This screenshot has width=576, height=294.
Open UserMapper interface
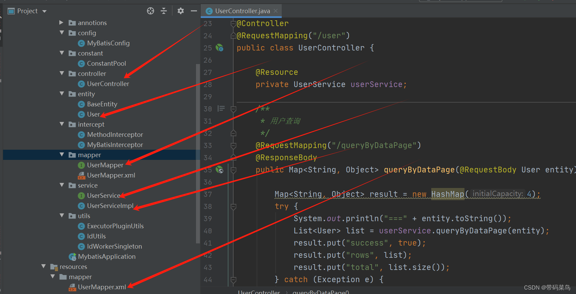coord(105,165)
